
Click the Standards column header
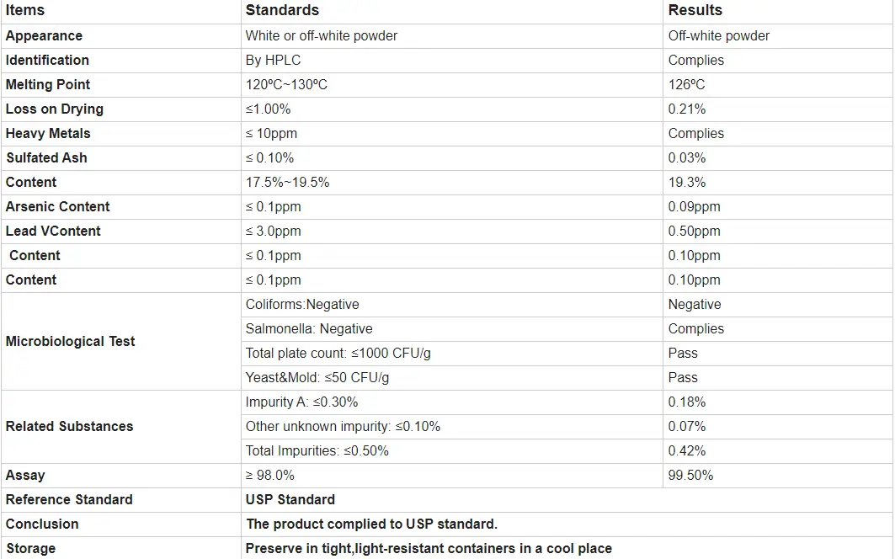point(282,11)
